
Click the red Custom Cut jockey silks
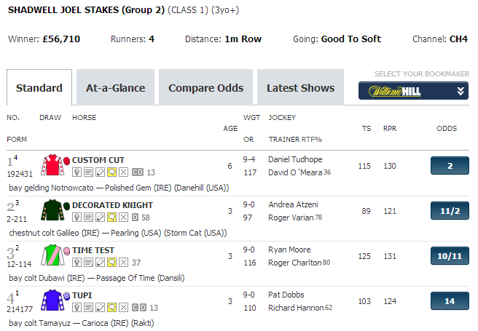(52, 165)
